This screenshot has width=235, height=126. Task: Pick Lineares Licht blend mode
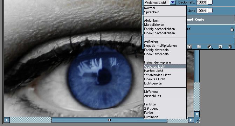pos(165,79)
